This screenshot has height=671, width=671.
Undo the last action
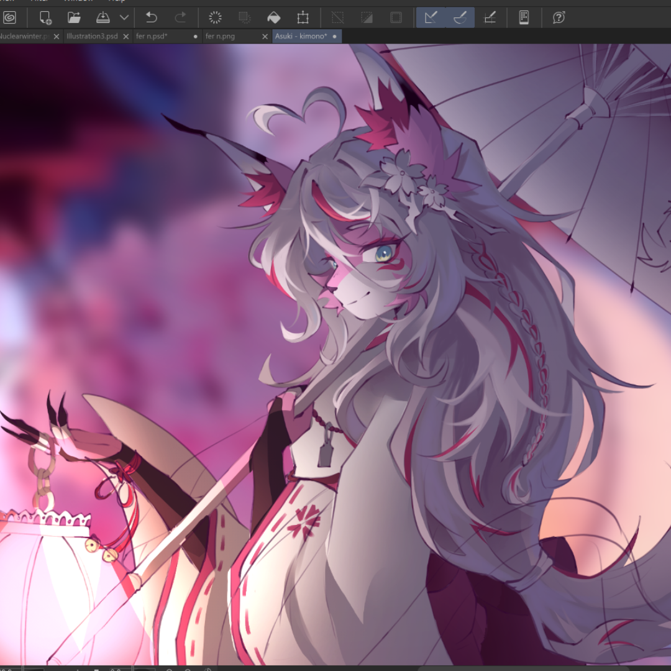click(x=152, y=17)
